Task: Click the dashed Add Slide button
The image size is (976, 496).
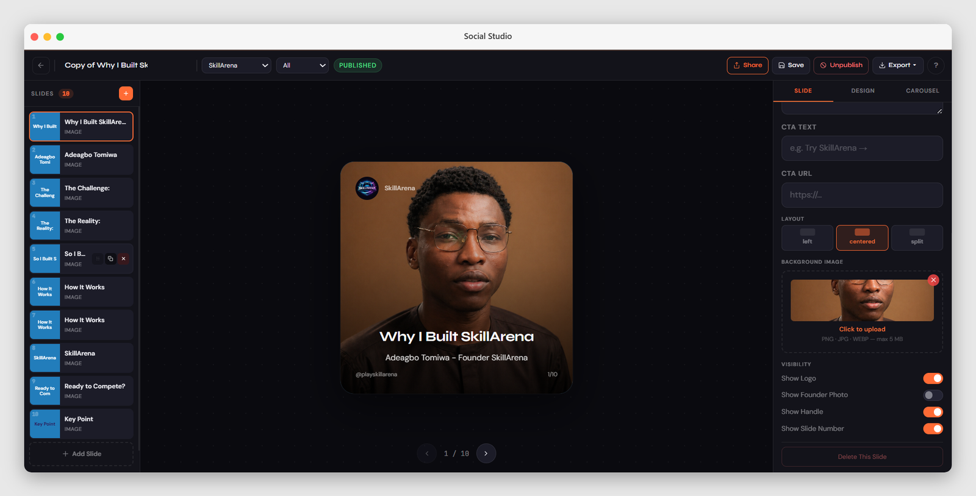Action: pos(82,454)
